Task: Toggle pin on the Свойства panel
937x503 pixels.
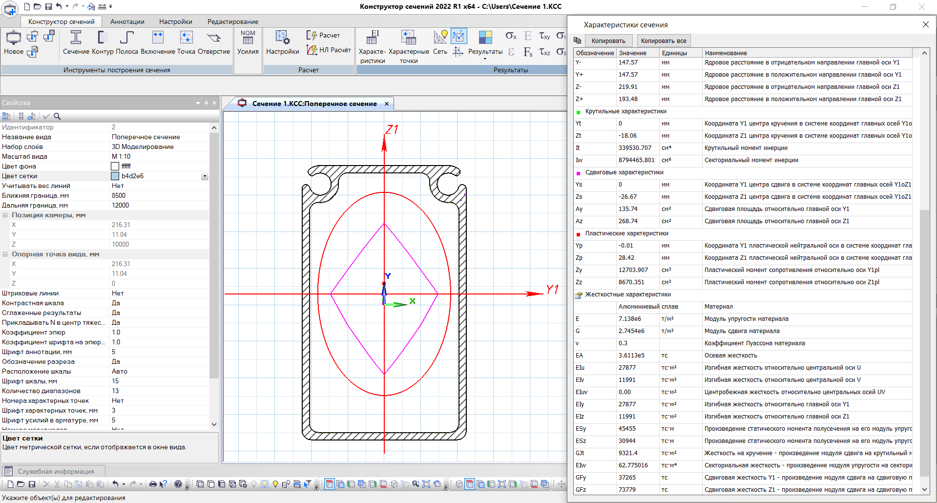Action: point(206,103)
